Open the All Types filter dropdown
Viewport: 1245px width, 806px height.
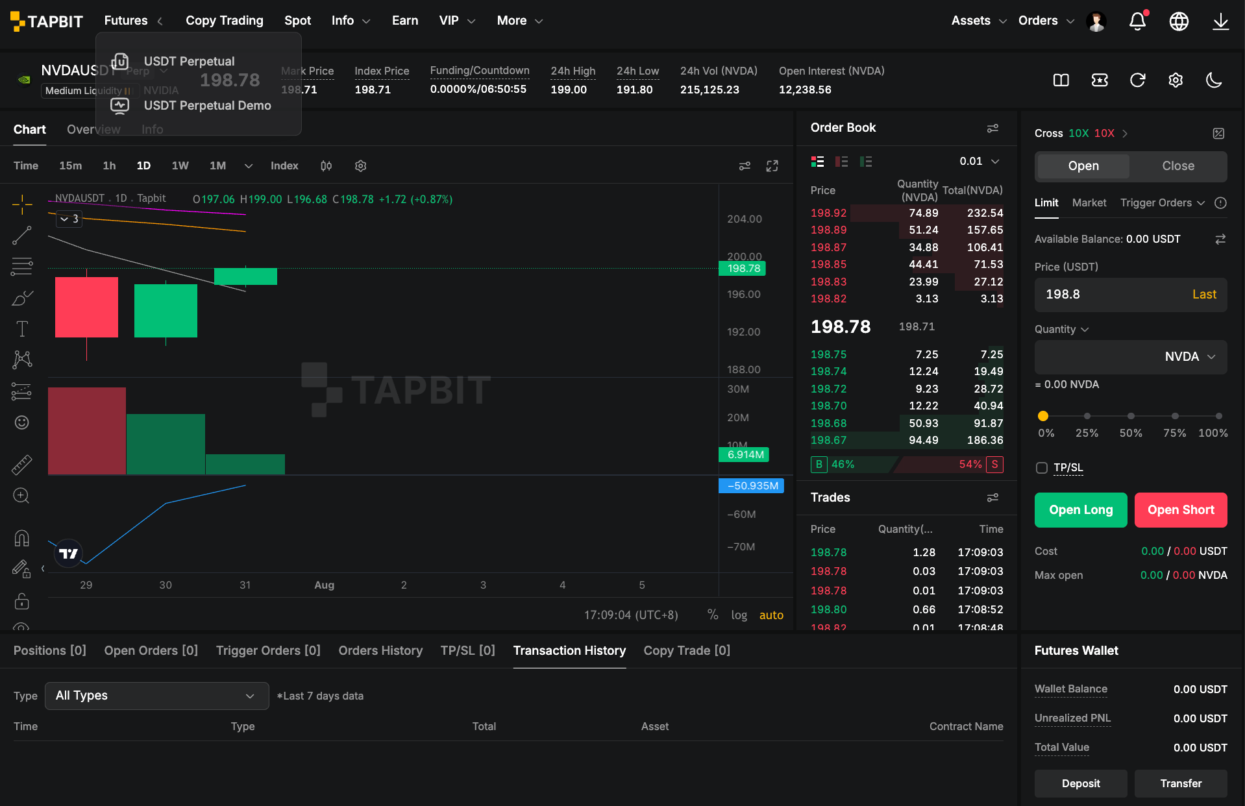click(156, 696)
